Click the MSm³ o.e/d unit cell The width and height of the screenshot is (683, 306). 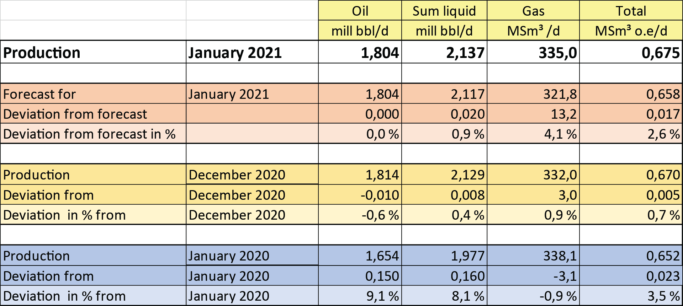631,31
